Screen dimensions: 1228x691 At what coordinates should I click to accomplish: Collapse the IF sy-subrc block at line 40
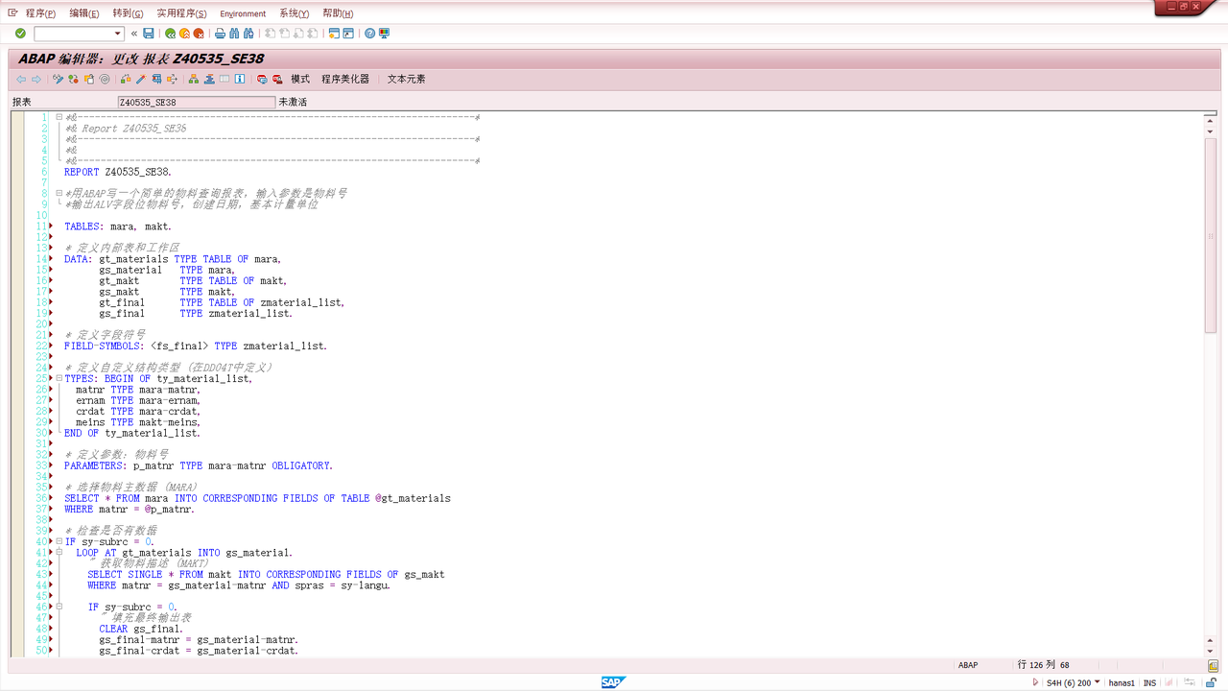[x=59, y=541]
